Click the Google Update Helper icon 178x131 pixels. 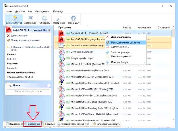(x=61, y=58)
